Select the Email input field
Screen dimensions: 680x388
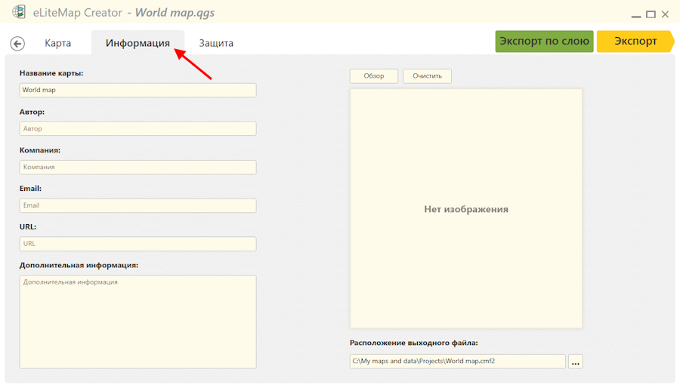coord(138,205)
